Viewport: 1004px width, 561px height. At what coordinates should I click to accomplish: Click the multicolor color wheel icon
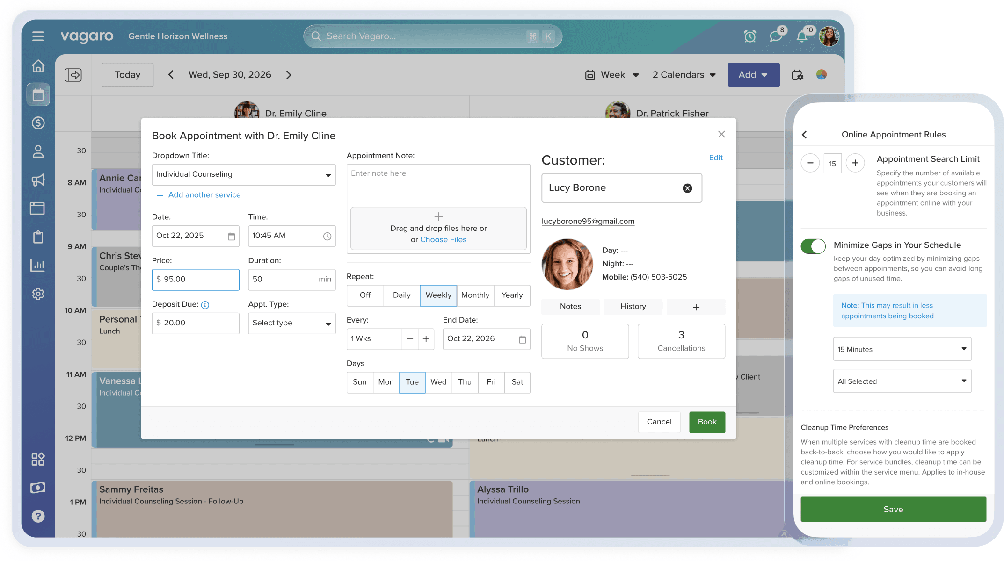[822, 75]
